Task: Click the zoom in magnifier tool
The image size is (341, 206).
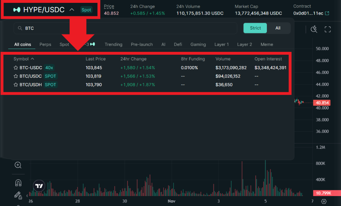Action: pyautogui.click(x=18, y=165)
